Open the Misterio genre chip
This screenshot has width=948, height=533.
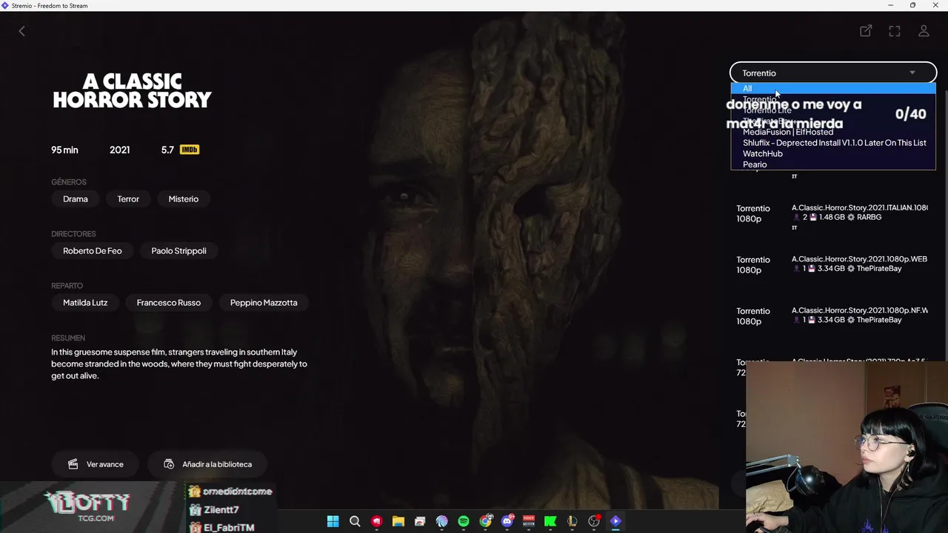(x=184, y=198)
